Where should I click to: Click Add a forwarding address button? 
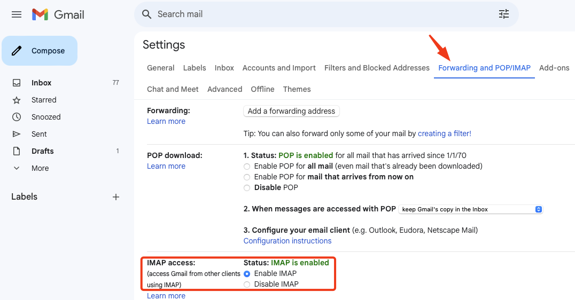click(291, 111)
